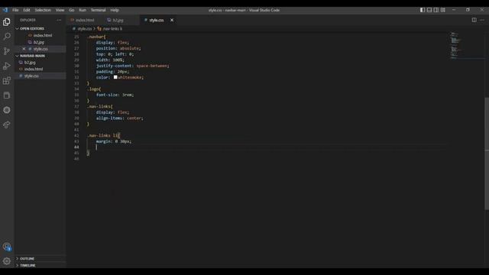Collapse the NAVBAR-MAIN folder section
Image resolution: width=489 pixels, height=275 pixels.
32,56
